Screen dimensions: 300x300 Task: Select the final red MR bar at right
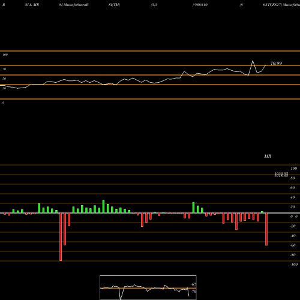click(266, 229)
